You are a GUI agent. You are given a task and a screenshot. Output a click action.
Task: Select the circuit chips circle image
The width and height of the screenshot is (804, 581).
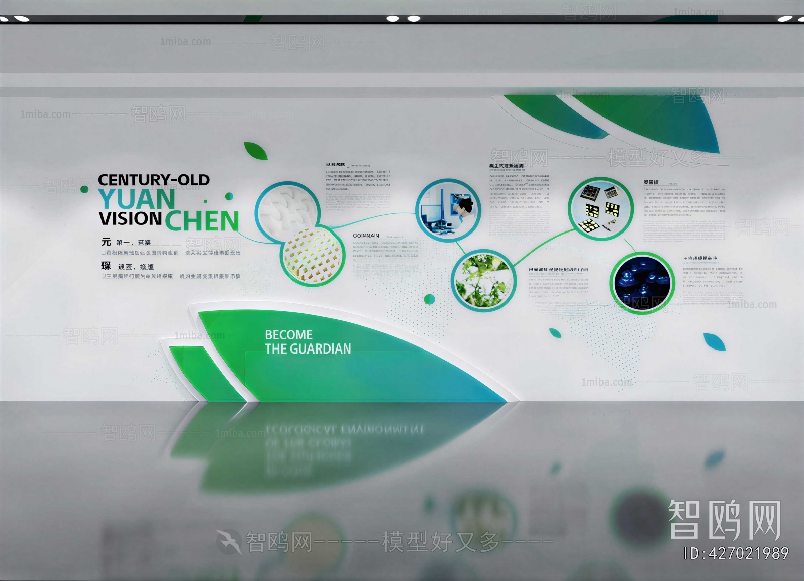tap(600, 208)
